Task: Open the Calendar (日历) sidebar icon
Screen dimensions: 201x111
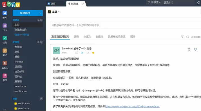Action: [5, 27]
